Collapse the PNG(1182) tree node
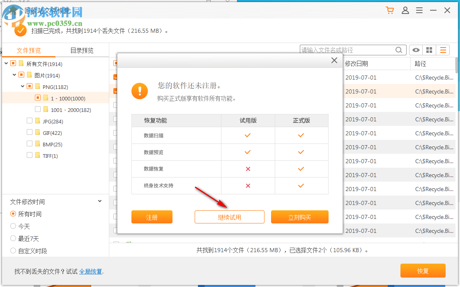 point(23,86)
